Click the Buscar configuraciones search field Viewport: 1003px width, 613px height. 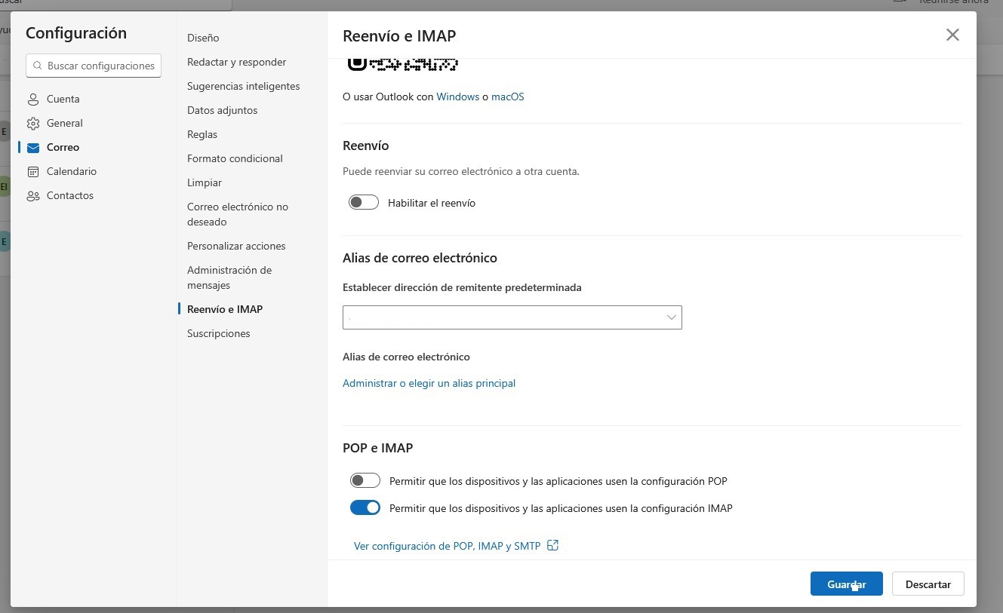pos(94,66)
